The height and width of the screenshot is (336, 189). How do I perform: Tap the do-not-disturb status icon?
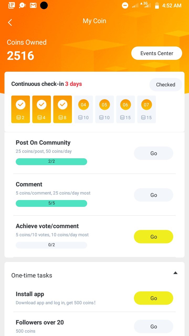pyautogui.click(x=125, y=5)
